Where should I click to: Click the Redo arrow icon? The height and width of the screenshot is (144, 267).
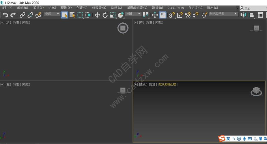tap(13, 15)
